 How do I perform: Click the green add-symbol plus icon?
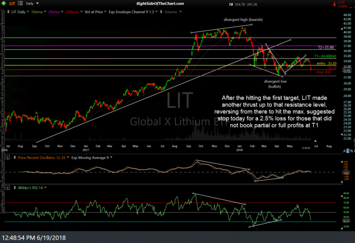pos(4,3)
